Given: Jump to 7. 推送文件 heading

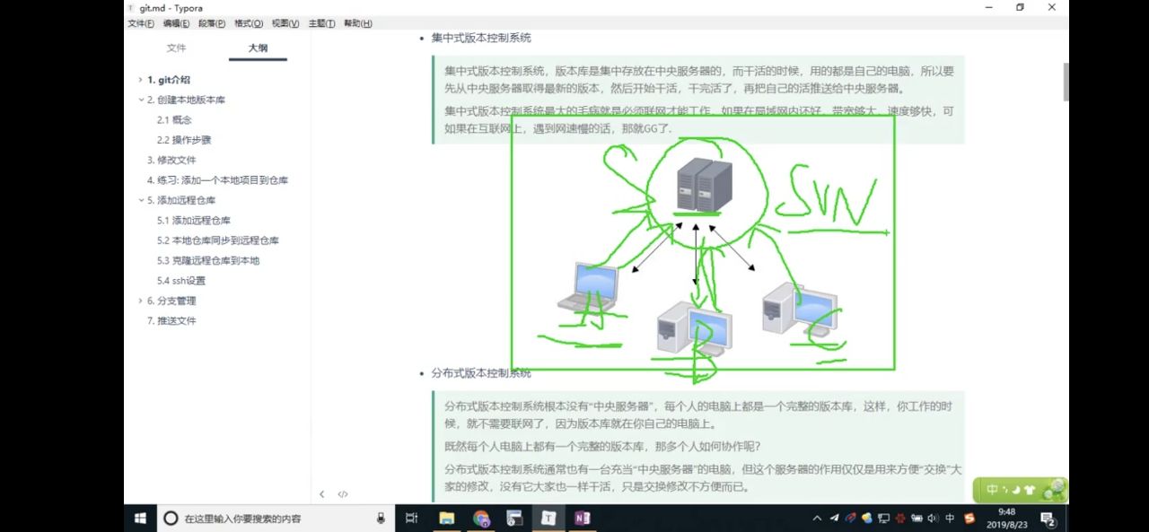Looking at the screenshot, I should (171, 320).
